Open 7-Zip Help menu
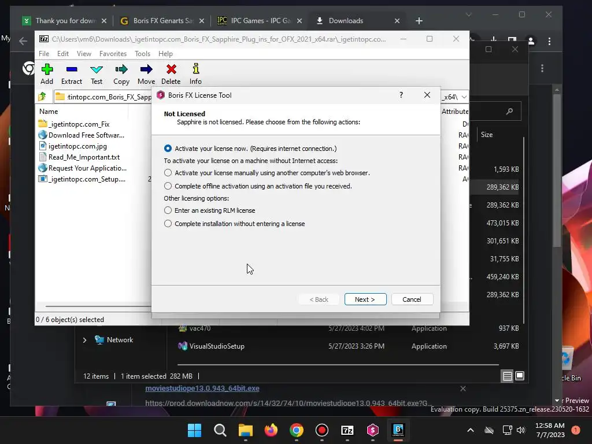 [165, 54]
